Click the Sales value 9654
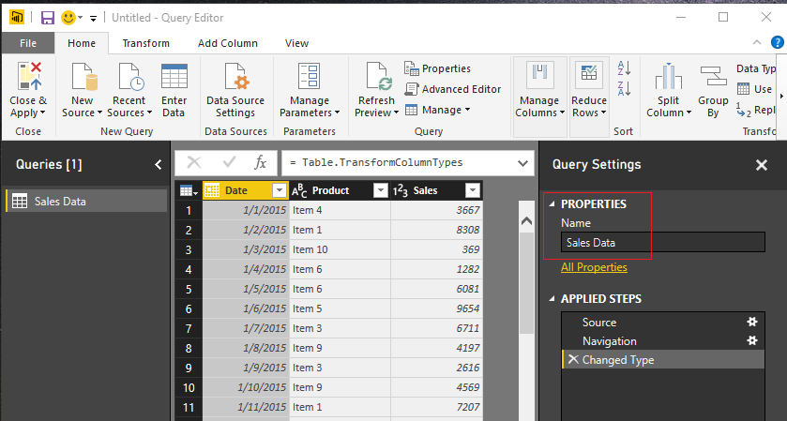The height and width of the screenshot is (421, 787). point(437,308)
